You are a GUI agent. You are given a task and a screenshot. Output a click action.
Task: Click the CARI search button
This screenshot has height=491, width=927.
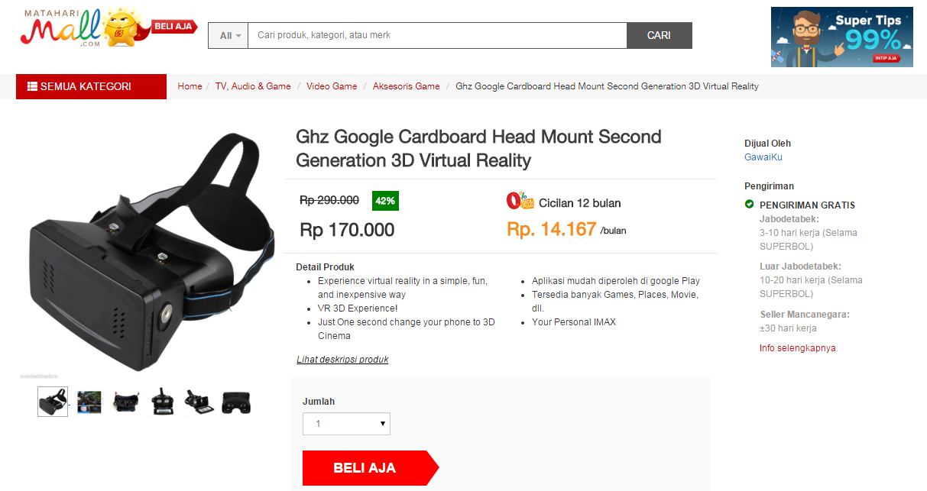660,35
